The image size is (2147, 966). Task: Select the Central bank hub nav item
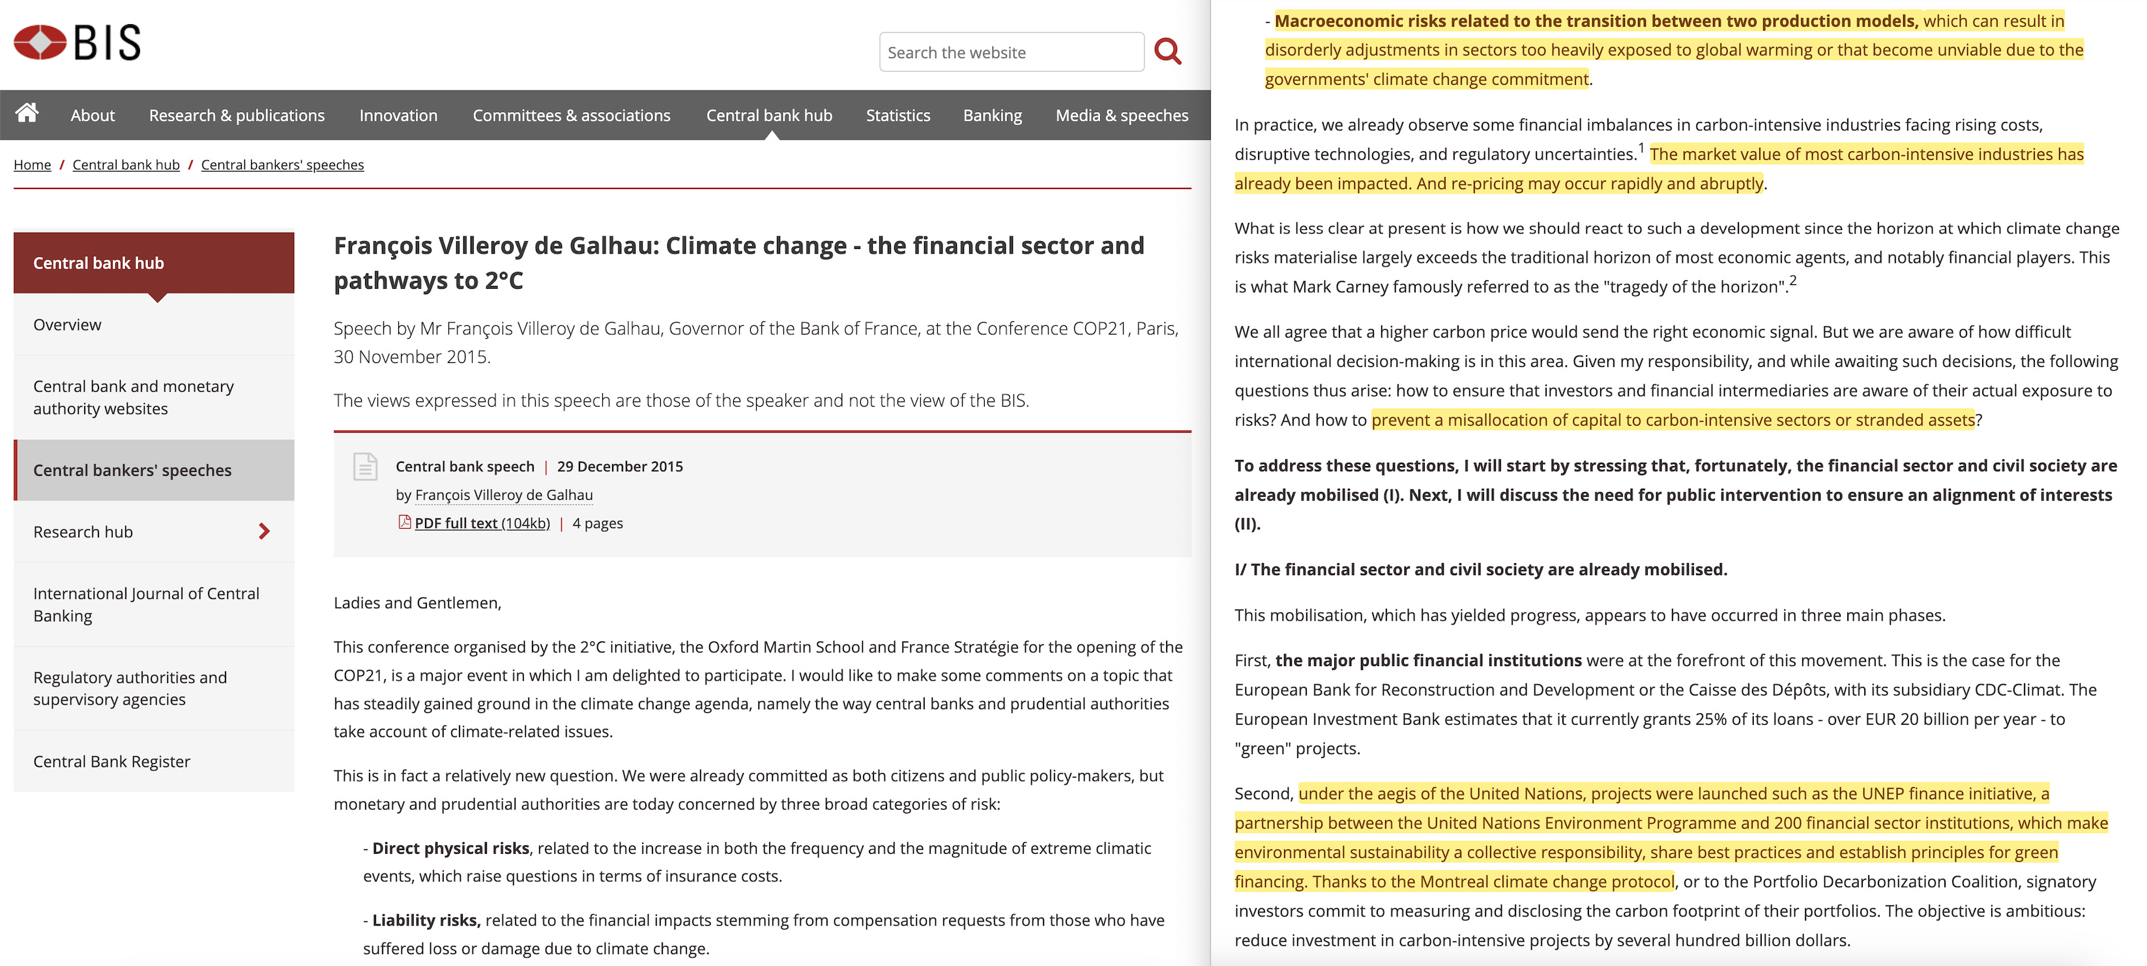[768, 115]
